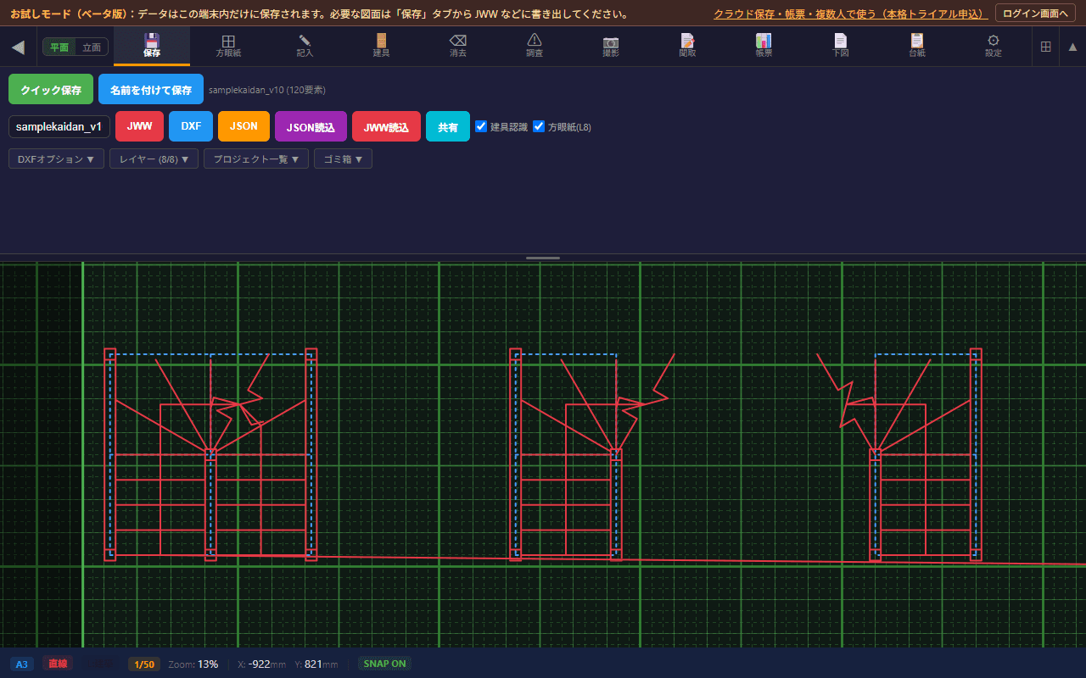Image resolution: width=1086 pixels, height=678 pixels.
Task: Open the 調査 warning-triangle tool
Action: coord(535,46)
